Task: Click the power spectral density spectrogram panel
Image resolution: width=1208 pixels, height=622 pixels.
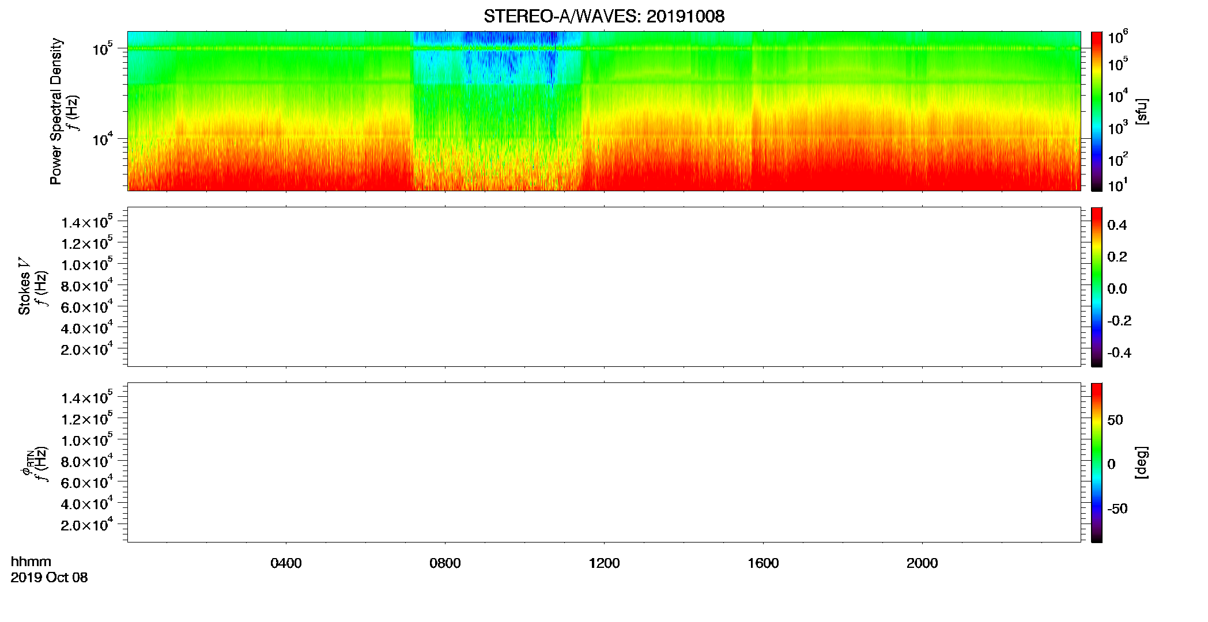Action: pyautogui.click(x=604, y=111)
